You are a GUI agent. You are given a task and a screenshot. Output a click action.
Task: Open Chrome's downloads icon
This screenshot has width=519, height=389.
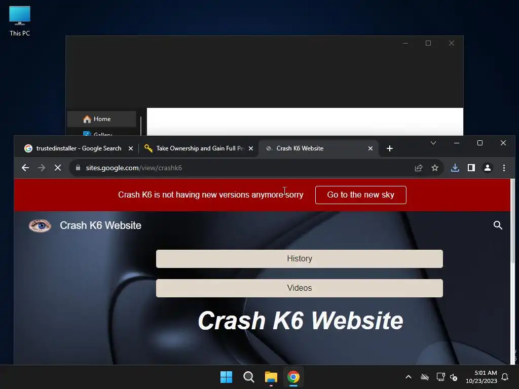[x=455, y=168]
